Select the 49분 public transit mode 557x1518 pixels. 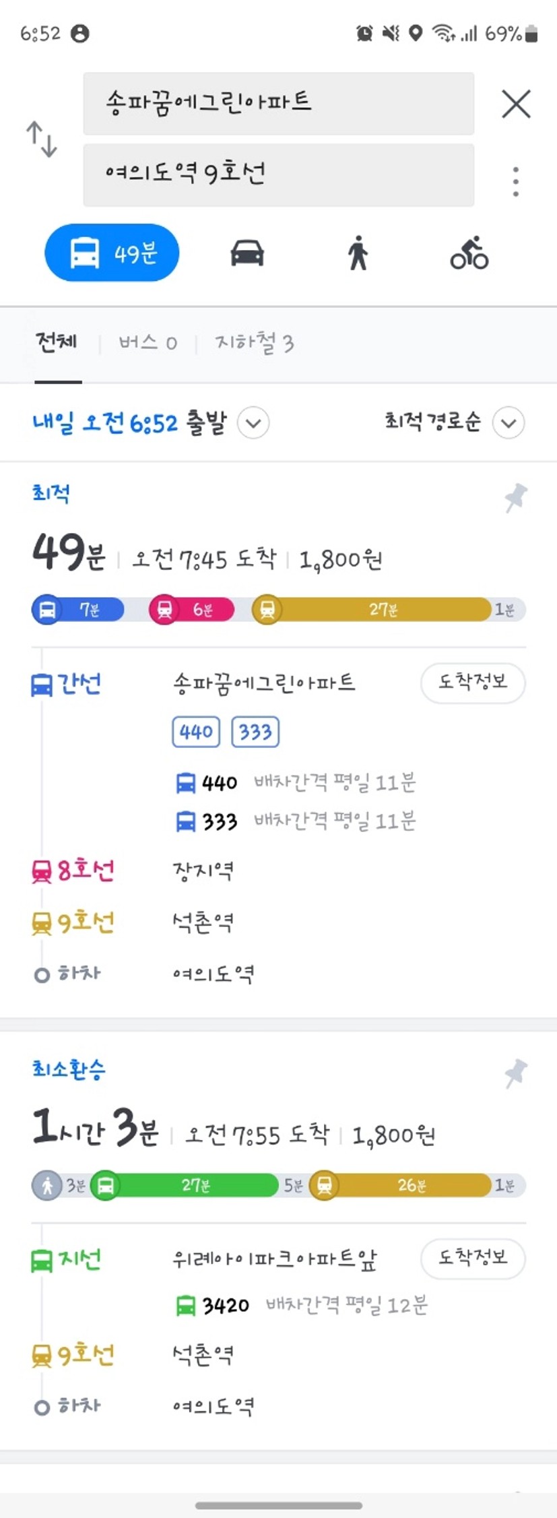tap(112, 253)
